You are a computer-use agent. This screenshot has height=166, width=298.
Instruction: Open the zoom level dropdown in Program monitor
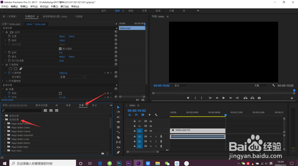(181, 86)
